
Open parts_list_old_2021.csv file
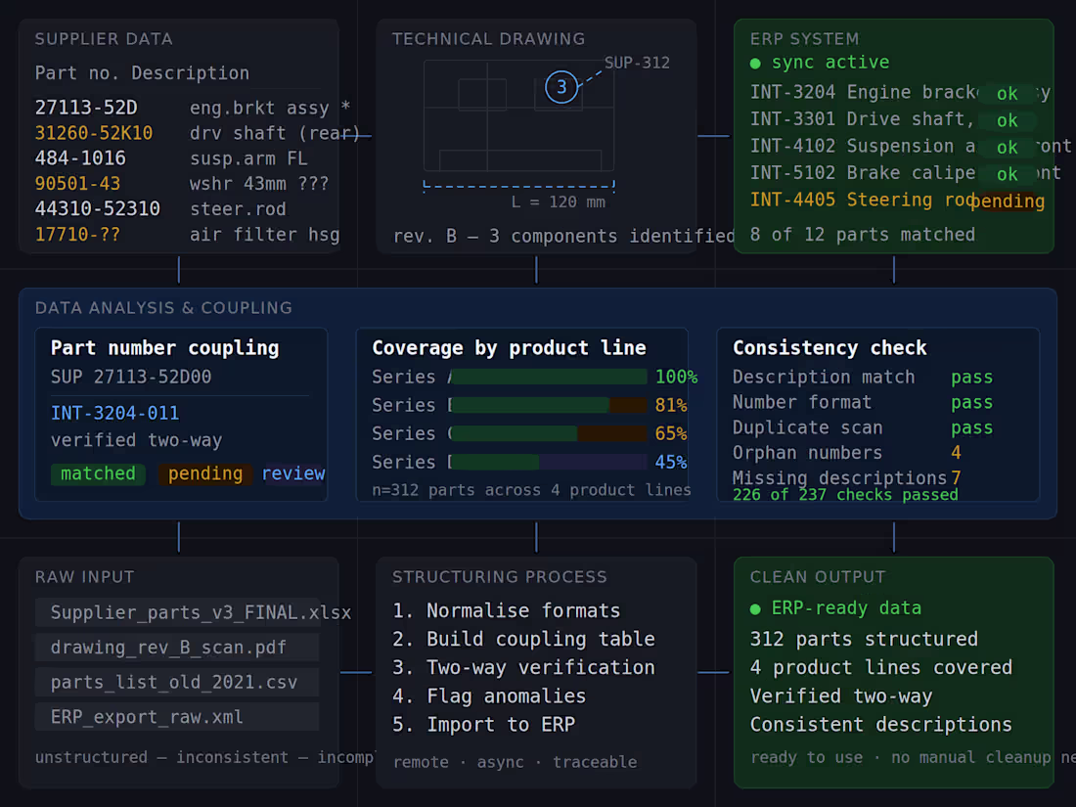(177, 682)
